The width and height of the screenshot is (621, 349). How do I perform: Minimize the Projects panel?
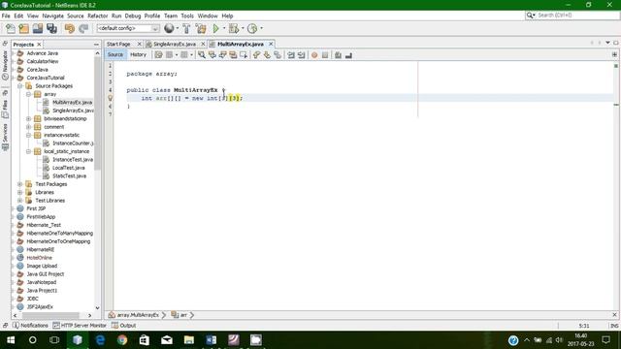96,45
